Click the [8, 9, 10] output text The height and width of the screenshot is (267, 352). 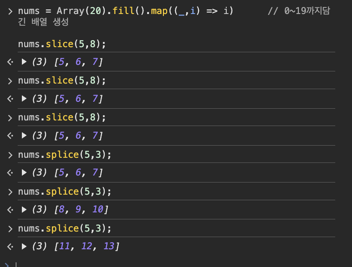click(x=81, y=210)
